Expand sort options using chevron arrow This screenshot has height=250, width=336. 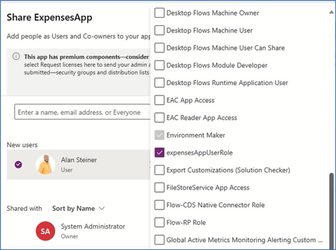coord(102,208)
